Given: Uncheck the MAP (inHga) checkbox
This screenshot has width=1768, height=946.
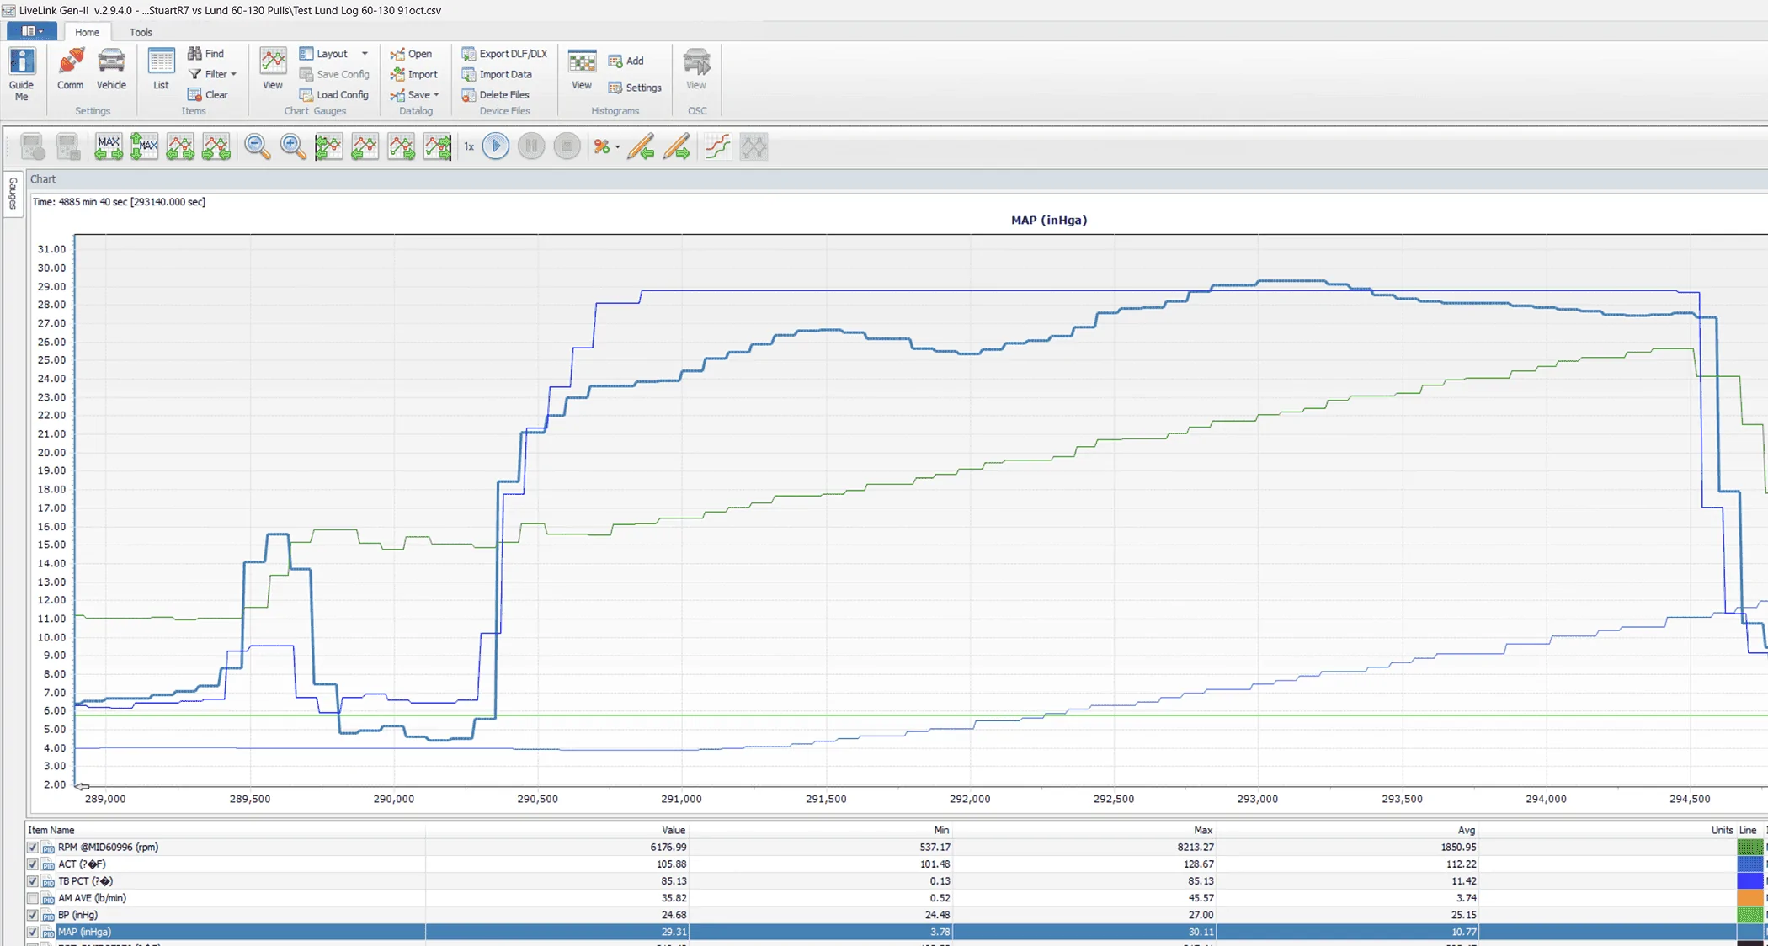Looking at the screenshot, I should (33, 932).
